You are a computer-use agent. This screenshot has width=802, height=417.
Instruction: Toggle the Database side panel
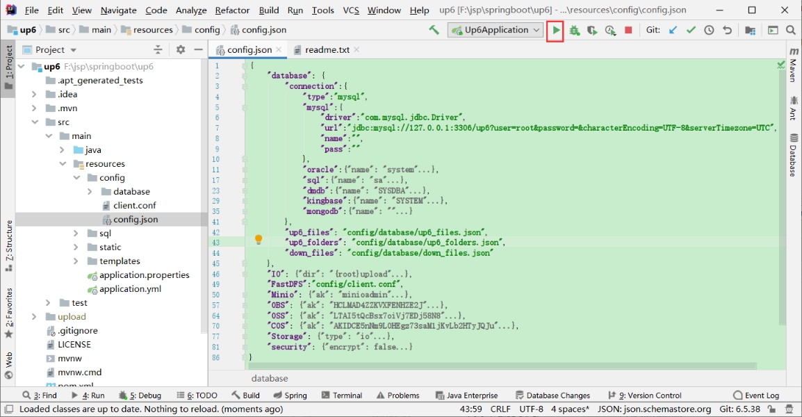click(793, 155)
